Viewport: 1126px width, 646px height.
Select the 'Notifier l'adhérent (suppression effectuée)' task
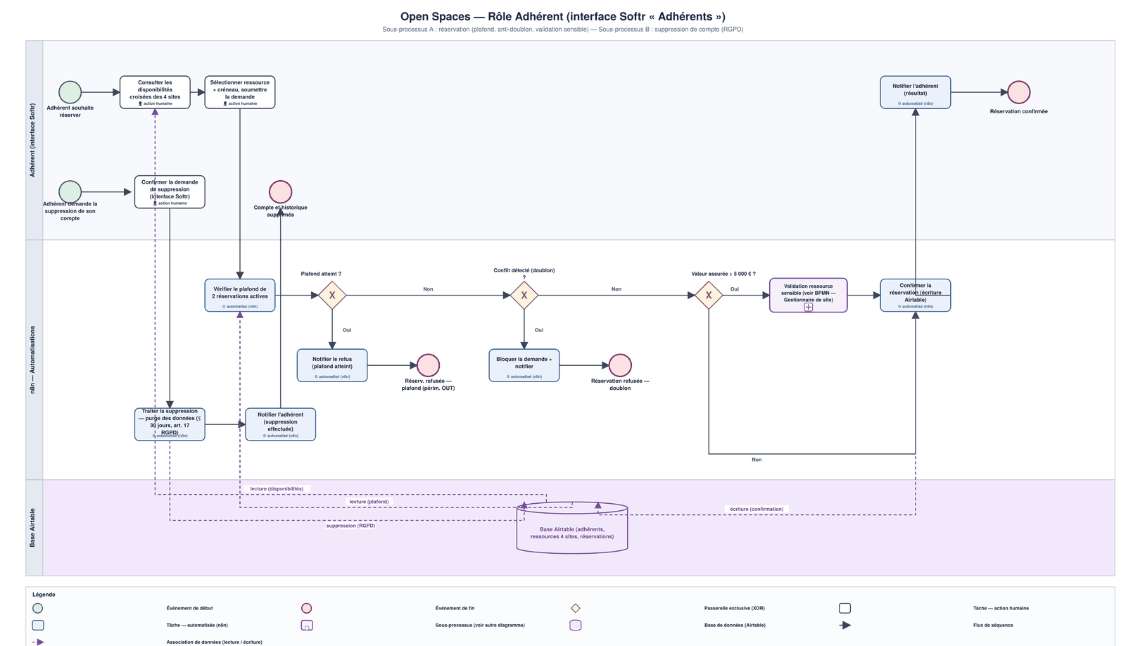pyautogui.click(x=280, y=424)
